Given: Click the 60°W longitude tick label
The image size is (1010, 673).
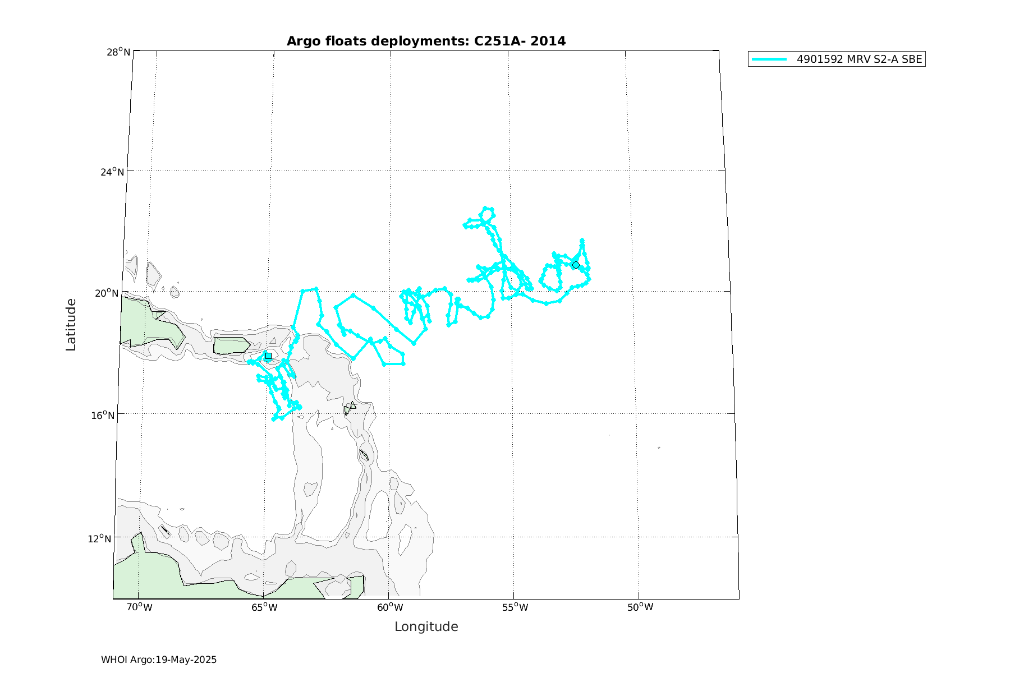Looking at the screenshot, I should point(390,607).
